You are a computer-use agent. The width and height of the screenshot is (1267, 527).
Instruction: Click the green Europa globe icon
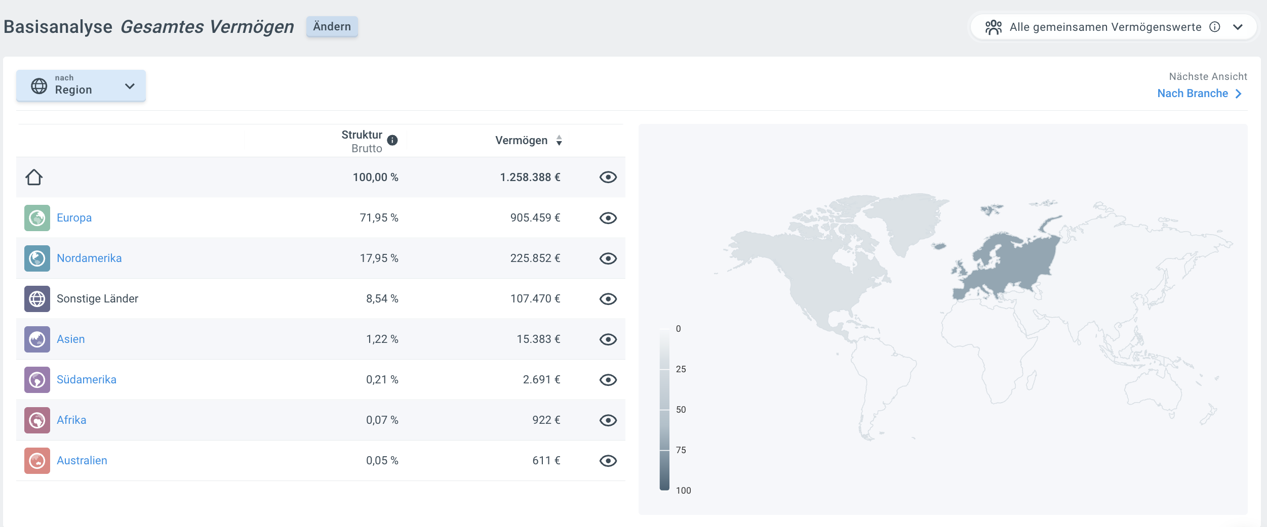(x=37, y=218)
